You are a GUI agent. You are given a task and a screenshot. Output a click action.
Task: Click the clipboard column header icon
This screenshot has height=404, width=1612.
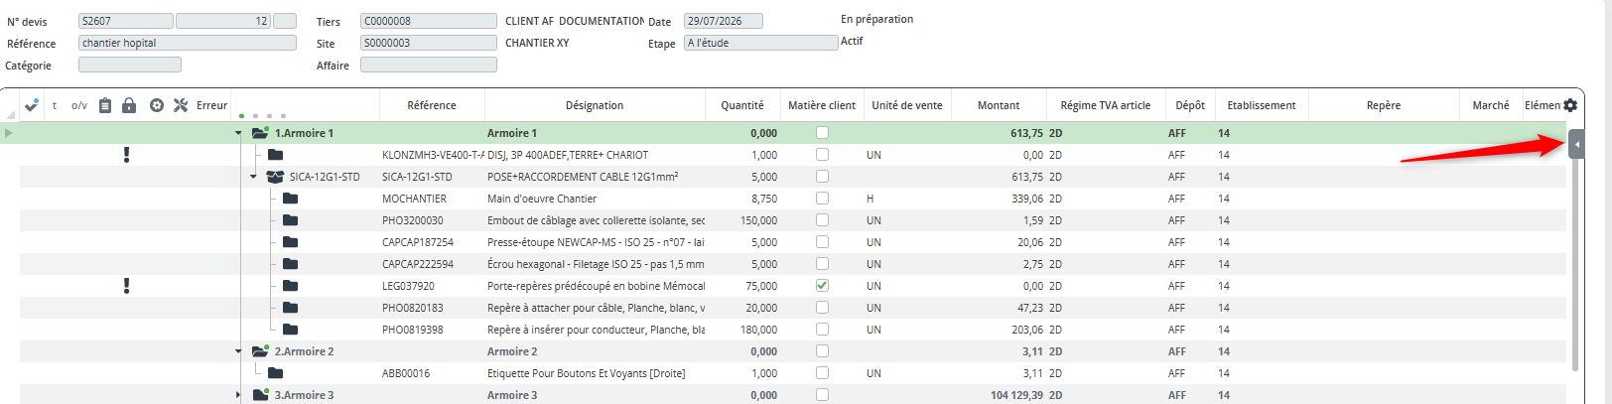coord(105,105)
